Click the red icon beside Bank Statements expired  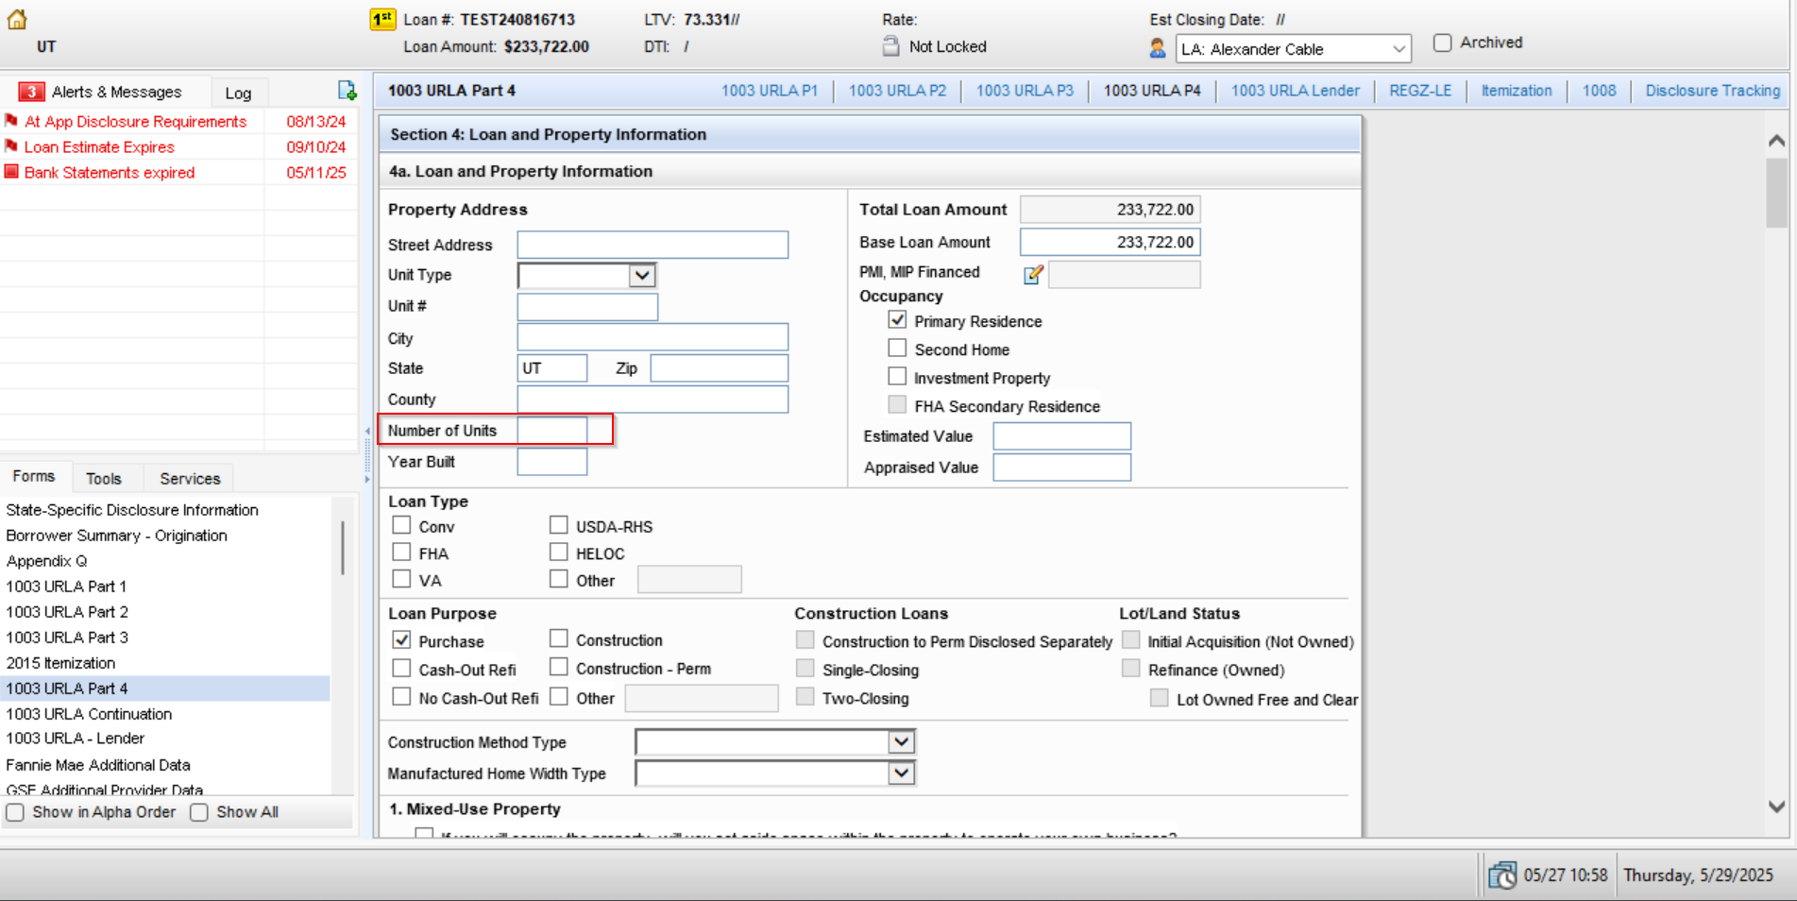(11, 172)
